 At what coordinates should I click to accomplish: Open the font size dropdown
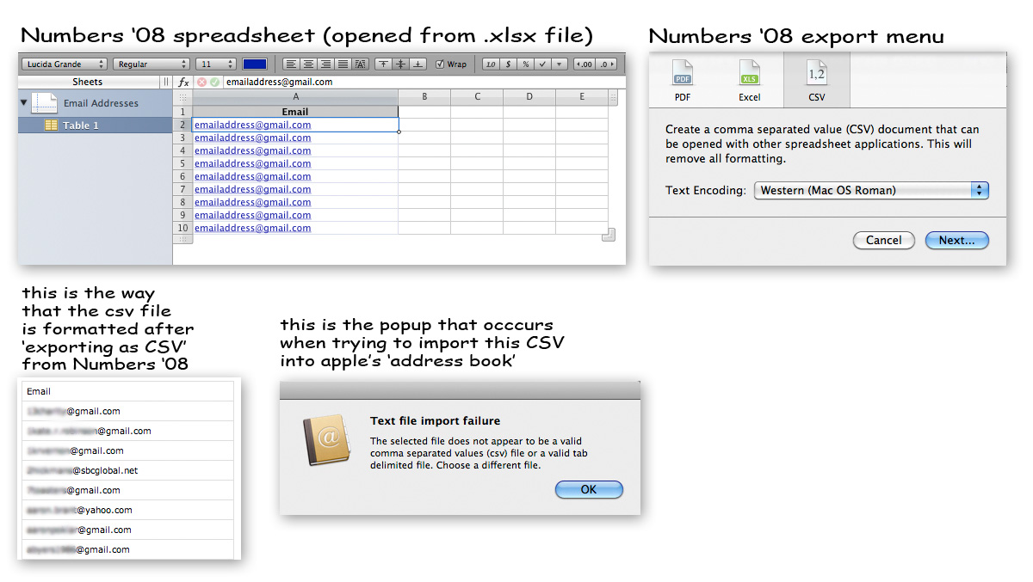pyautogui.click(x=215, y=64)
